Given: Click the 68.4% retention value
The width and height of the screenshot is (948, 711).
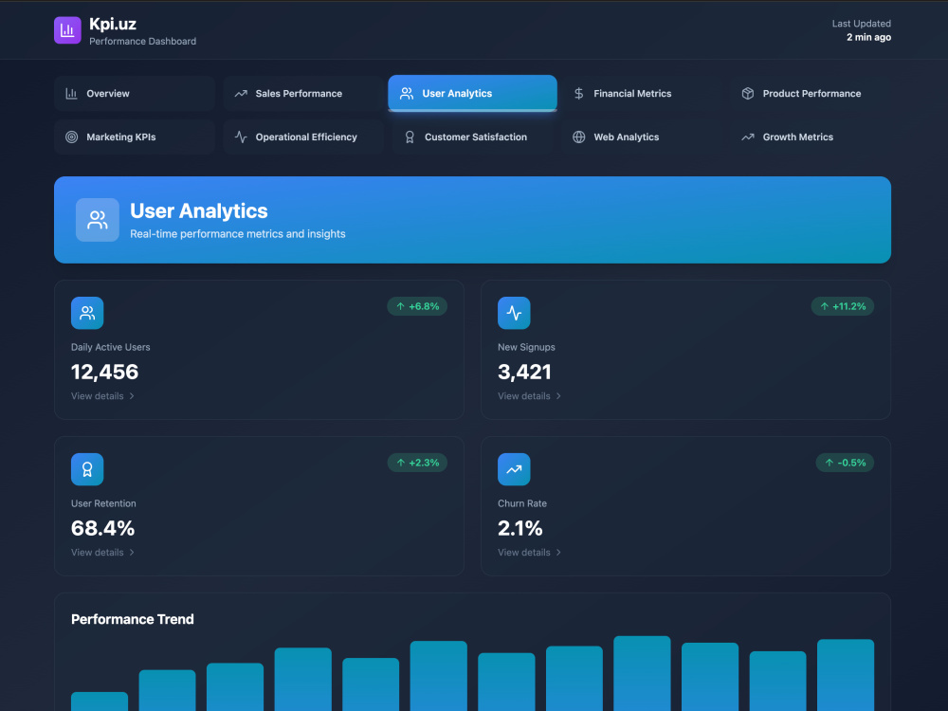Looking at the screenshot, I should coord(102,528).
